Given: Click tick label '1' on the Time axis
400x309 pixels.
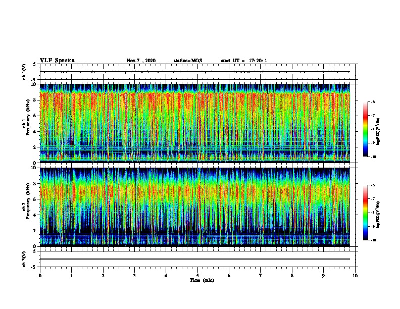Looking at the screenshot, I should click(71, 276).
